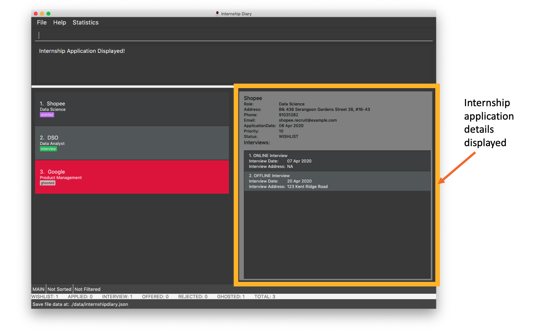Select the Shopee internship card

point(132,109)
